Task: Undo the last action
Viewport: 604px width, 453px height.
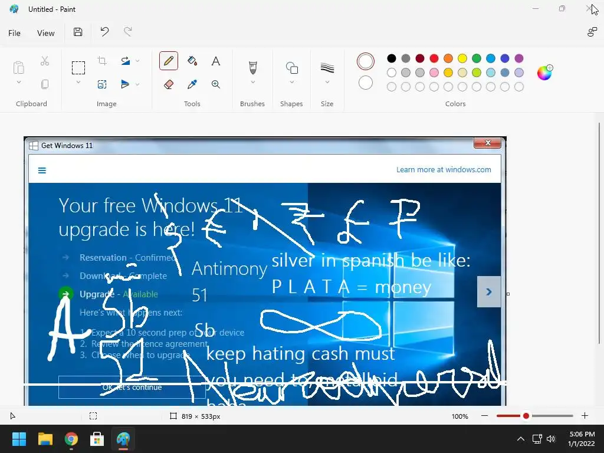Action: point(104,32)
